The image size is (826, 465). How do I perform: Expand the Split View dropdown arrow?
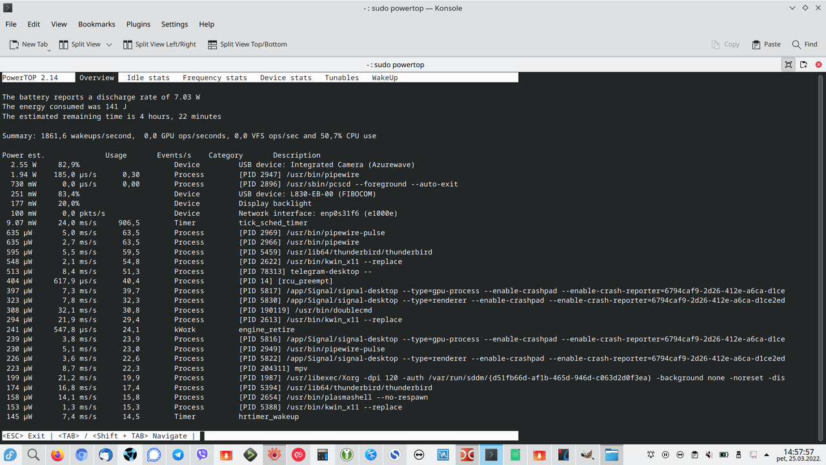[109, 45]
